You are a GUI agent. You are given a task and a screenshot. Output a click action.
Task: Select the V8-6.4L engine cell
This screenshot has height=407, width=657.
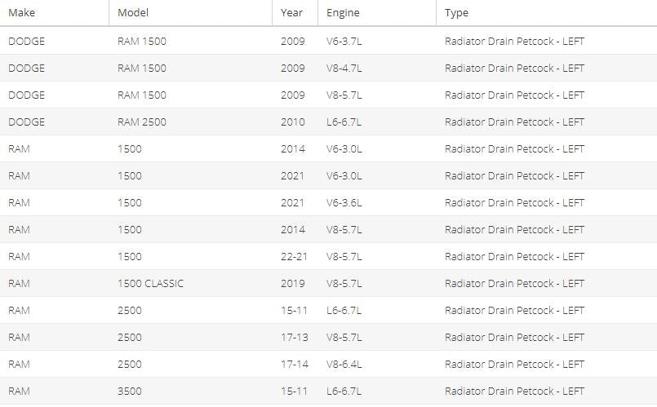(x=344, y=364)
